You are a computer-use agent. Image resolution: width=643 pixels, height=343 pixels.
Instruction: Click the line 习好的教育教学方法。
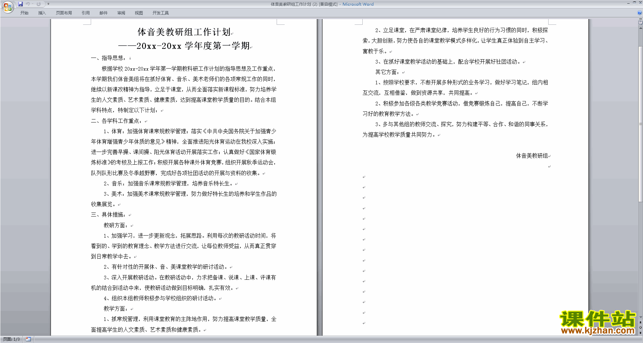click(388, 114)
